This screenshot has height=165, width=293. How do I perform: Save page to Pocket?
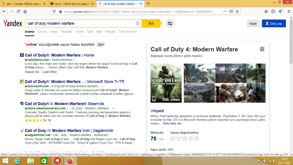(x=231, y=11)
